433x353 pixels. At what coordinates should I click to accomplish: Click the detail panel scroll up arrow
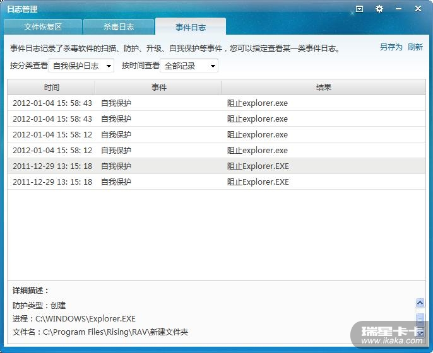pyautogui.click(x=420, y=303)
